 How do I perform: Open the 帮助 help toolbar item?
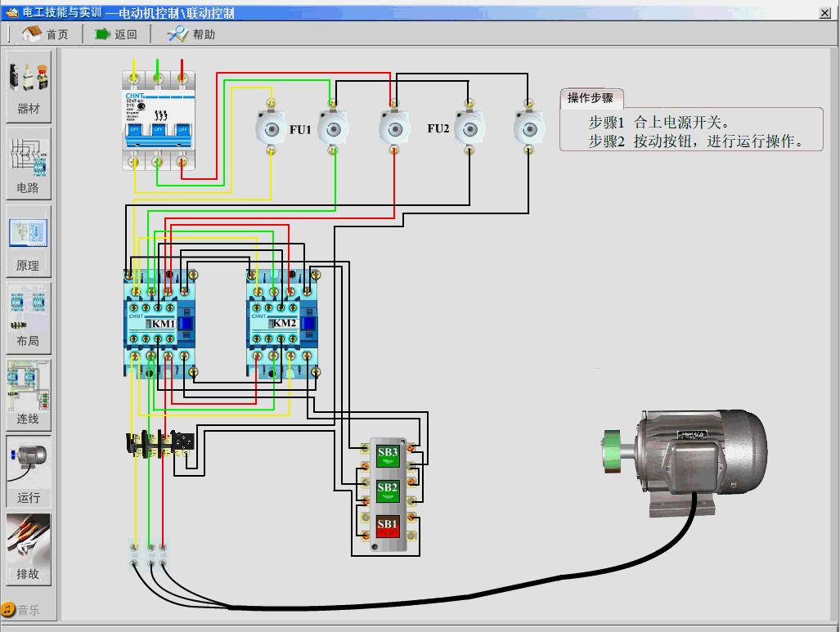click(x=192, y=34)
